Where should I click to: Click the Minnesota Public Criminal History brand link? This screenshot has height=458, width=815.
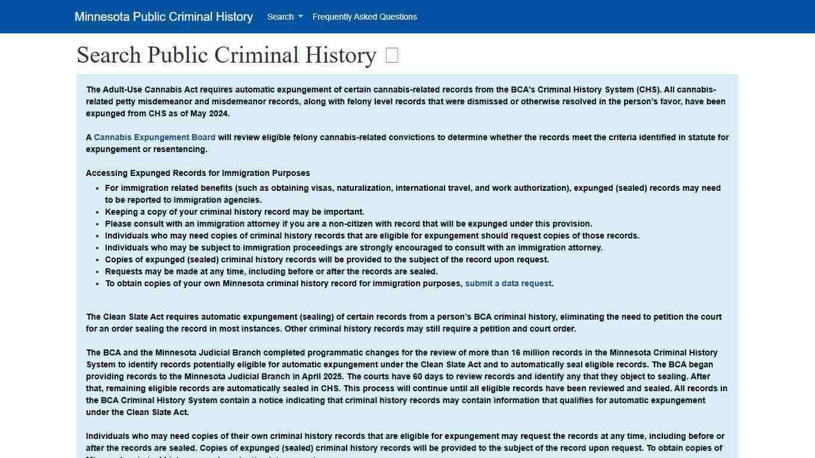point(163,16)
